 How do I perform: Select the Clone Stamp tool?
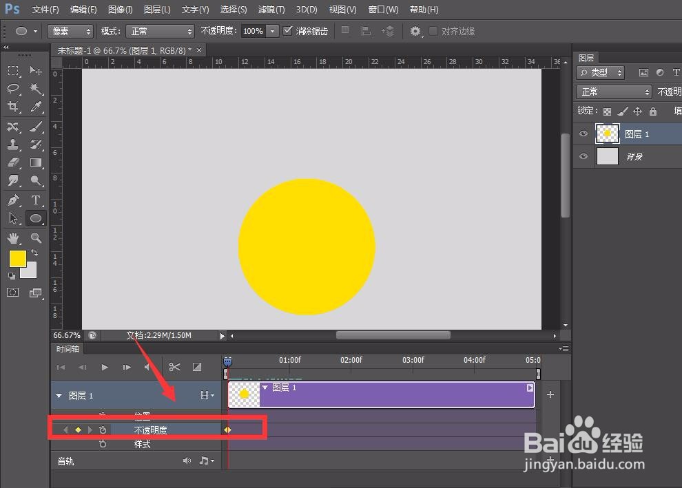click(x=14, y=145)
